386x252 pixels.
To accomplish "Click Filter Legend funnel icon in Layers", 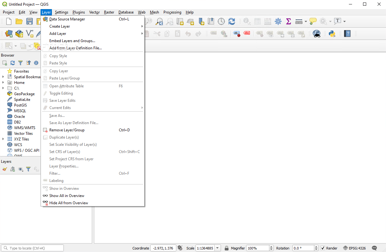I will 28,169.
